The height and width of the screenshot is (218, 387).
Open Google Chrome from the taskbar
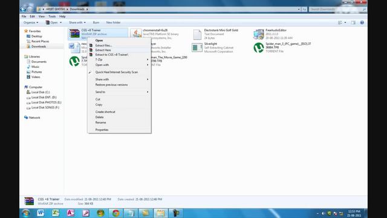coord(115,213)
